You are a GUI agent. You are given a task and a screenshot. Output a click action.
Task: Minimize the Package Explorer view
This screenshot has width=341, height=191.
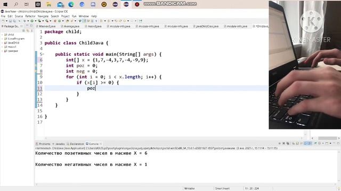click(x=27, y=26)
